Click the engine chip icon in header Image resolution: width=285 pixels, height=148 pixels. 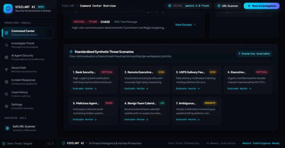170,6
